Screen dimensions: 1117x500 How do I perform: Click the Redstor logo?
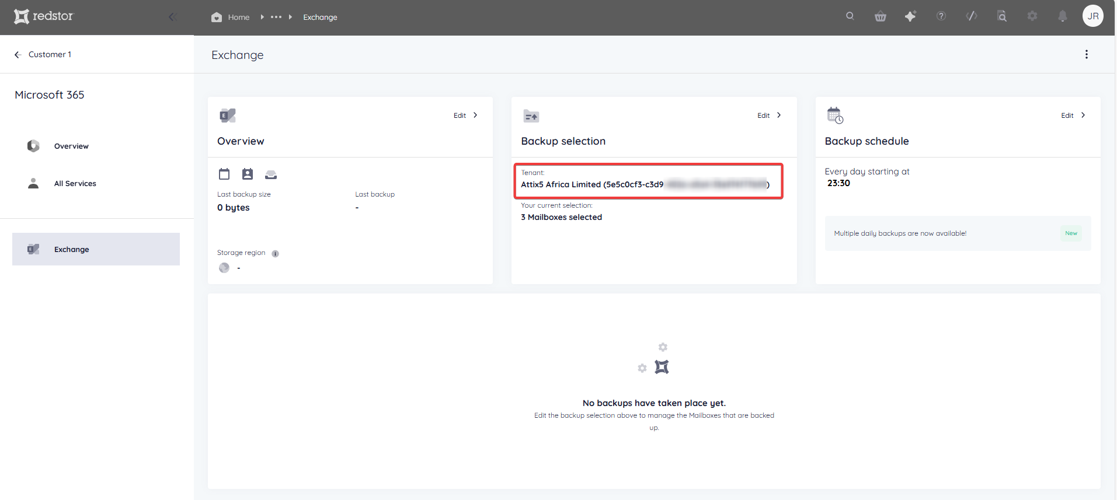click(44, 16)
